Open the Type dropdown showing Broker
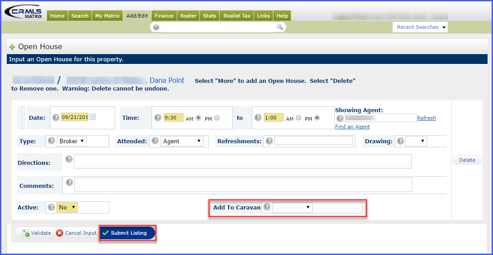 click(72, 141)
